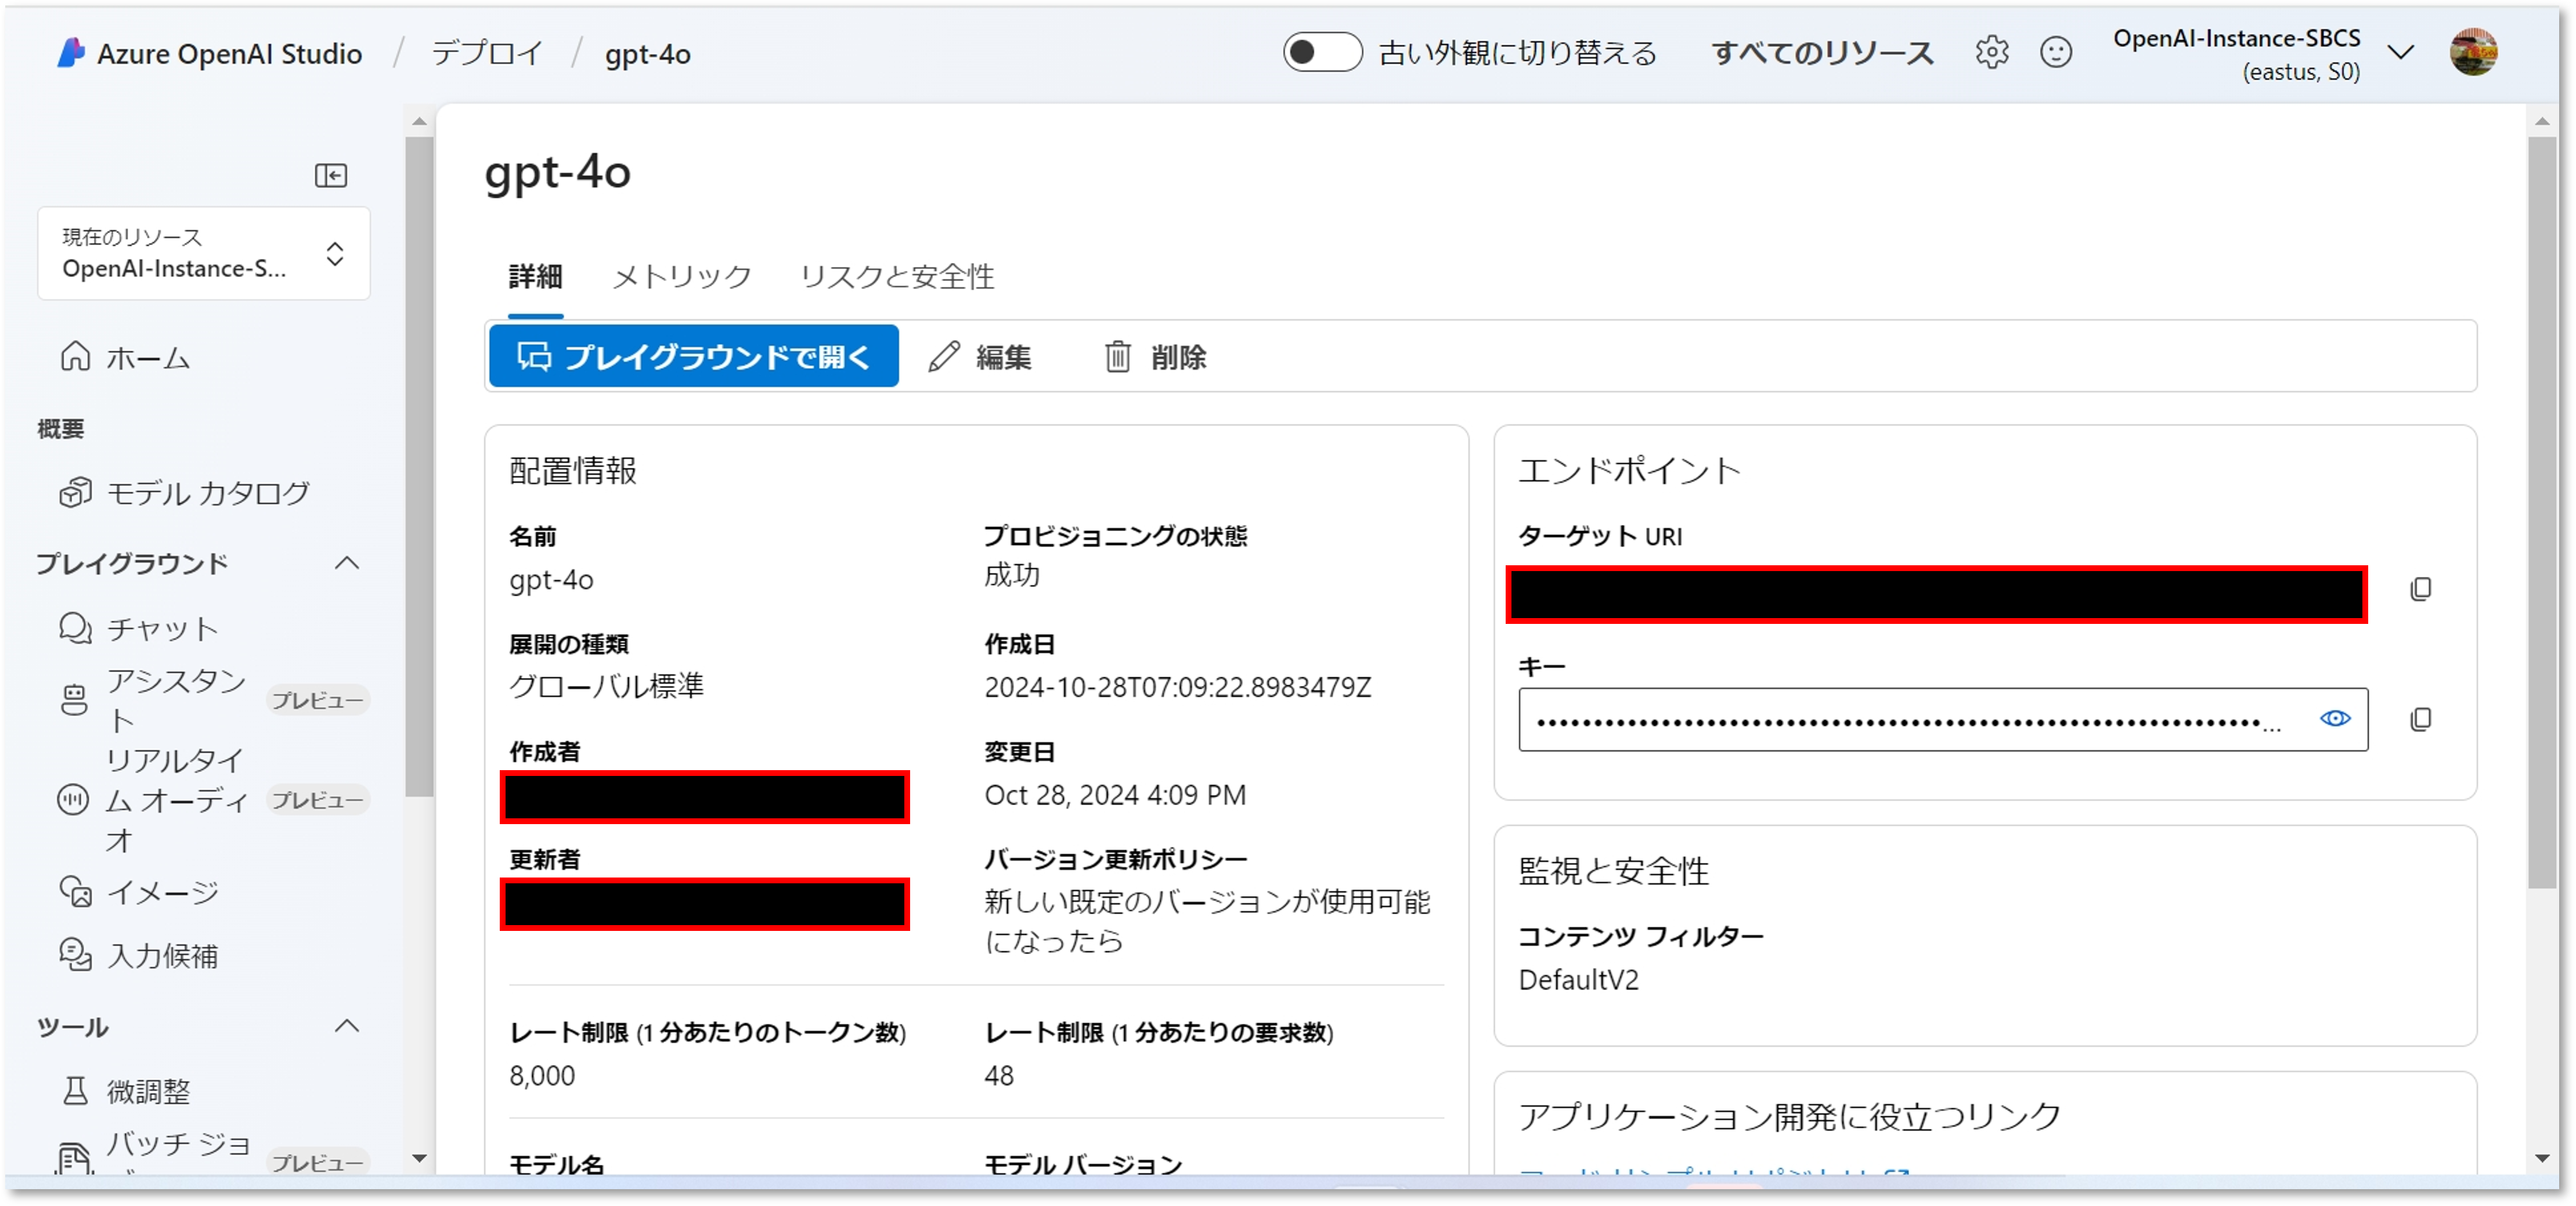Collapse the プレイグラウンド section
This screenshot has height=1206, width=2576.
coord(346,563)
